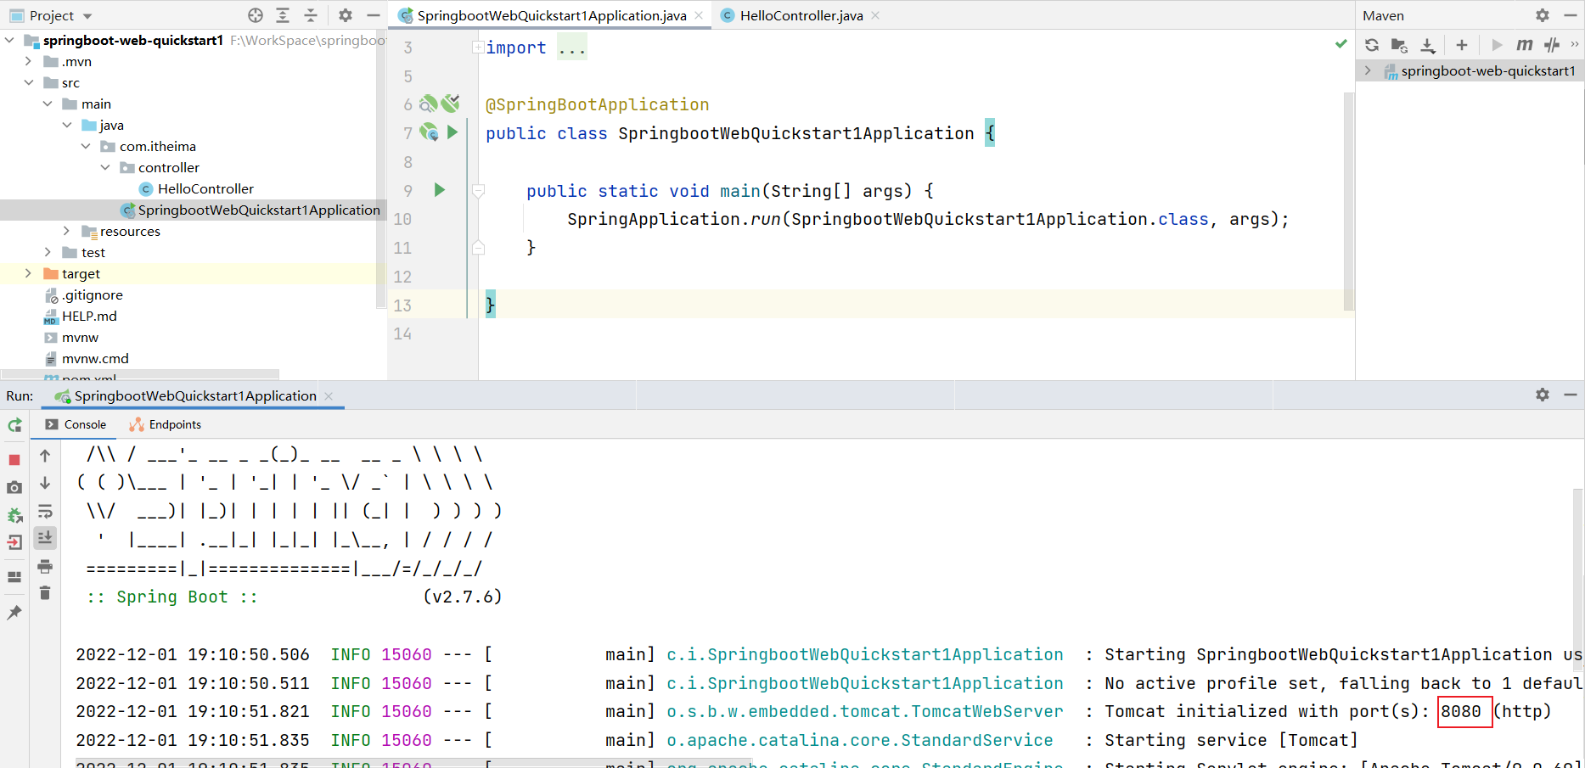This screenshot has width=1585, height=768.
Task: Switch to the HelloController.java tab
Action: (801, 15)
